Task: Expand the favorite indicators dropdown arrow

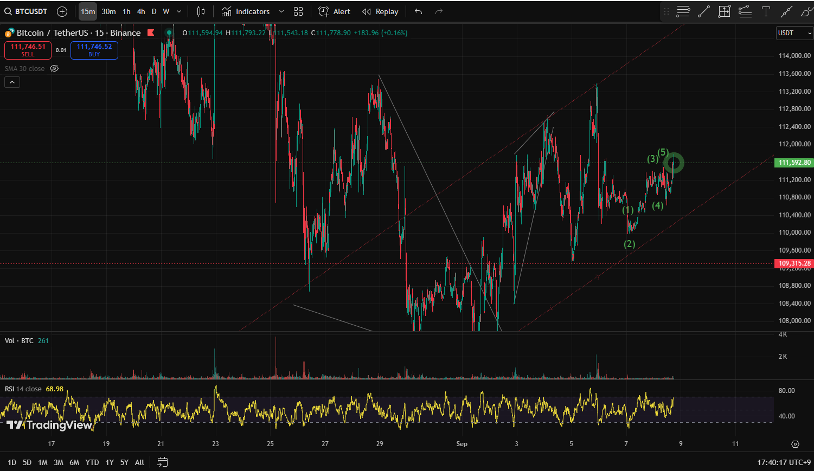Action: (x=281, y=11)
